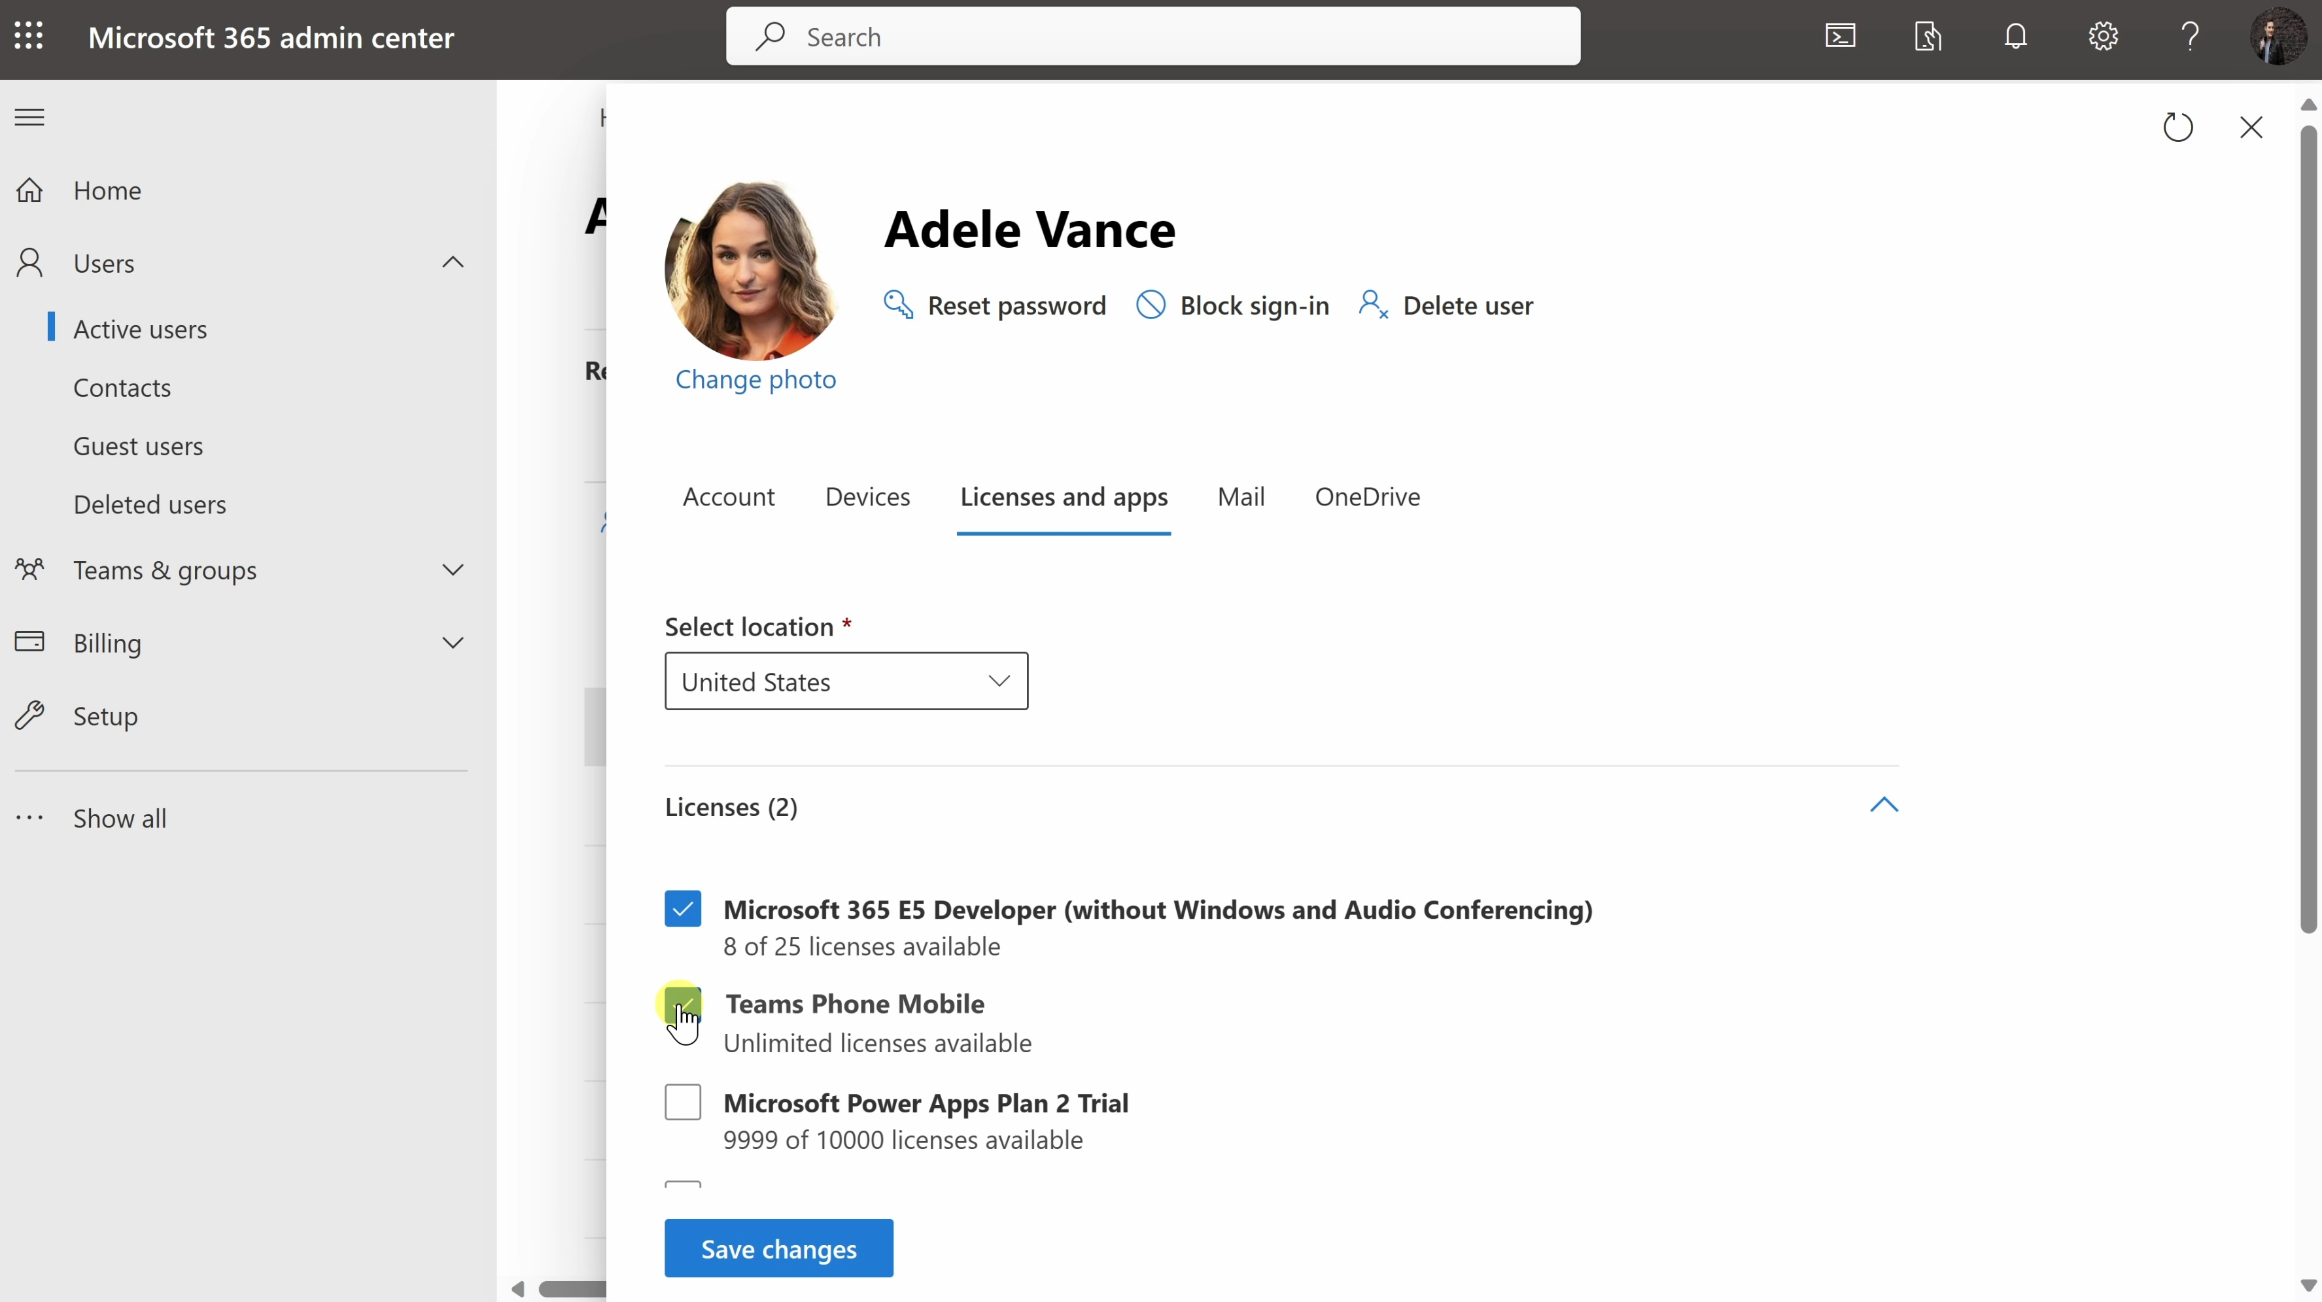Check Microsoft Power Apps Plan 2 Trial
This screenshot has width=2322, height=1302.
pyautogui.click(x=682, y=1102)
